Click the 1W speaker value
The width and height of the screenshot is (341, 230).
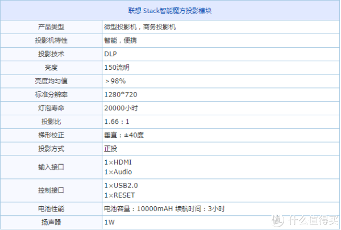109,222
